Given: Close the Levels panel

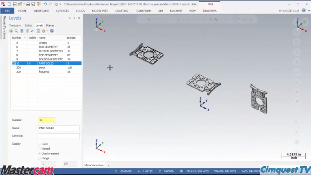Looking at the screenshot, I should [79, 18].
